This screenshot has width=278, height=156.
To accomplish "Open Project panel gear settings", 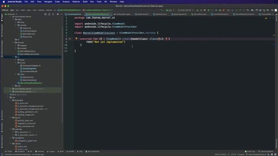I will pos(58,14).
